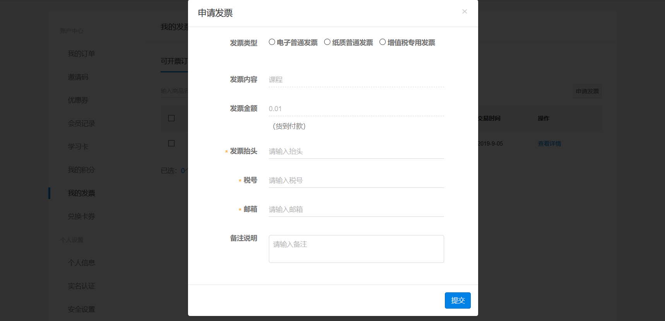Select 电子普通发票 invoice type
The height and width of the screenshot is (321, 665).
coord(272,42)
